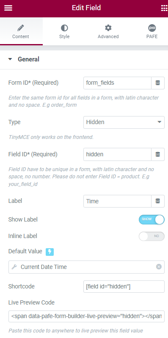Viewport: 168px width, 338px height.
Task: Click the Live Preview Code field
Action: click(x=86, y=316)
